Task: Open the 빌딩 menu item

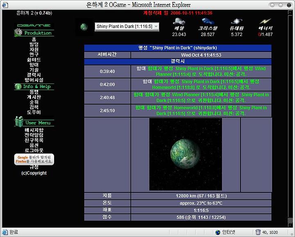Action: click(x=34, y=44)
